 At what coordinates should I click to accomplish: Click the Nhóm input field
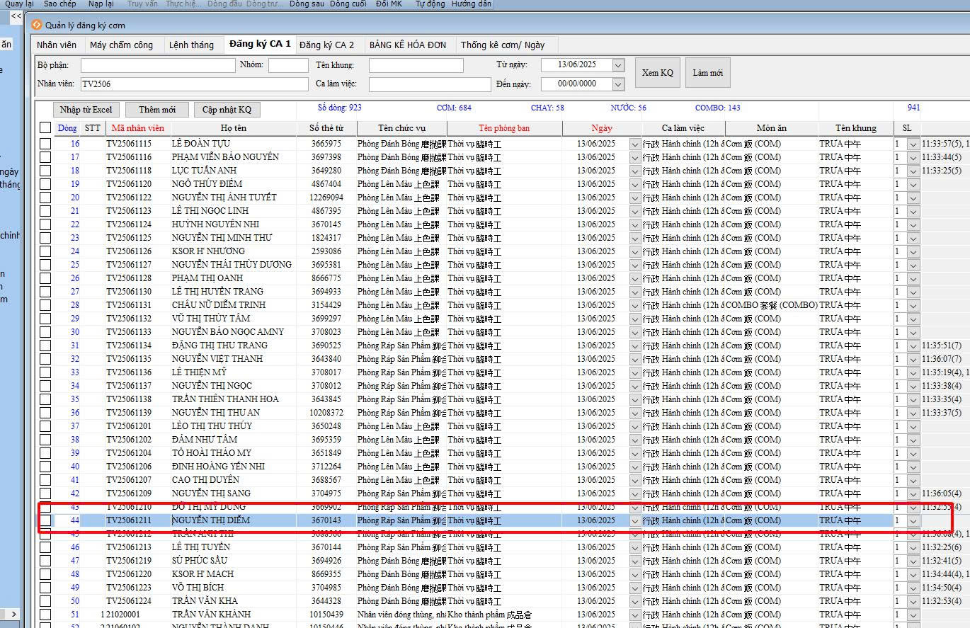(x=288, y=65)
